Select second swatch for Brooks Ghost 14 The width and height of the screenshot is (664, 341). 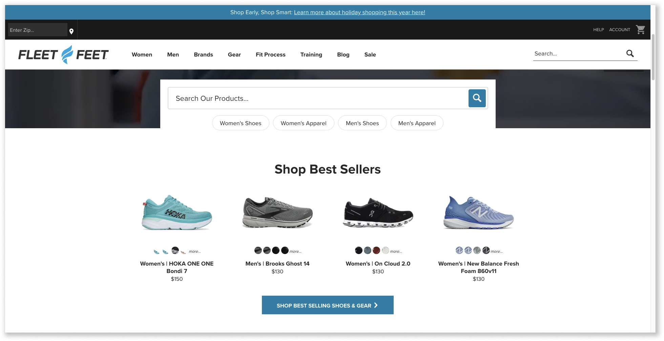(267, 250)
